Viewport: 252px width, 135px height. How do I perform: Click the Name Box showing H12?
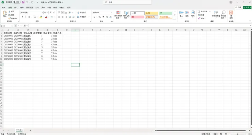click(x=7, y=26)
